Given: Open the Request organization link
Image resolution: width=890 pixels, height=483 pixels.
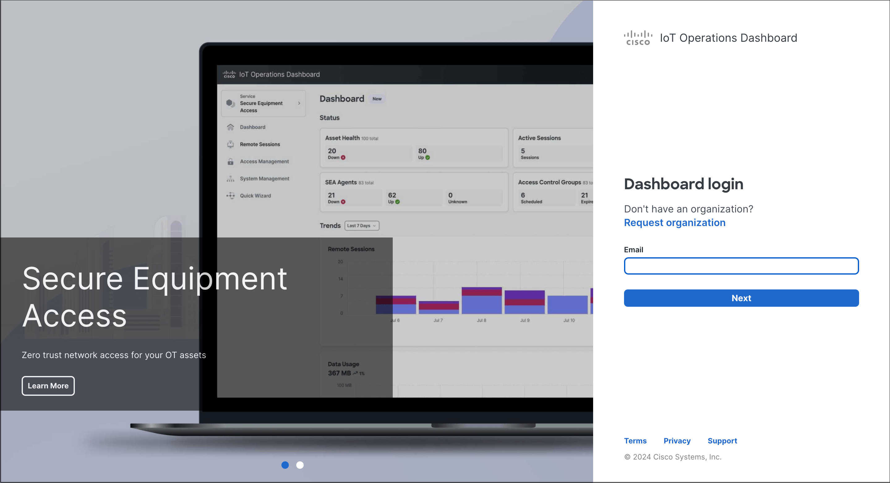Looking at the screenshot, I should point(674,223).
